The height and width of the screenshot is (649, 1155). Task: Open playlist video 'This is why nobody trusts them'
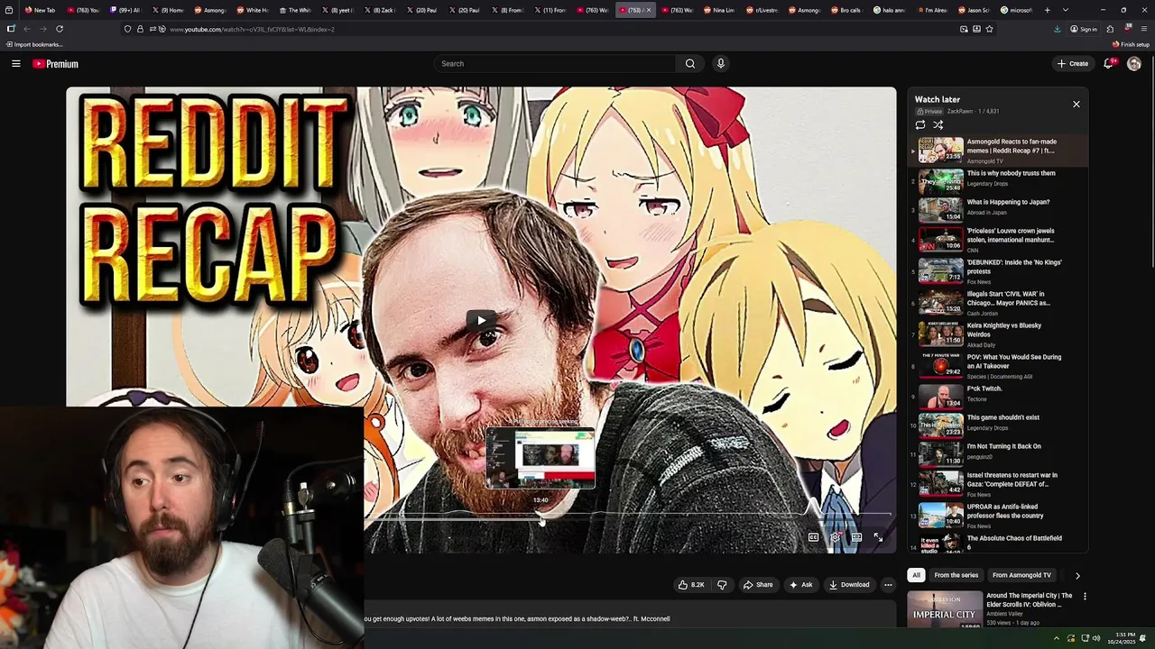999,182
